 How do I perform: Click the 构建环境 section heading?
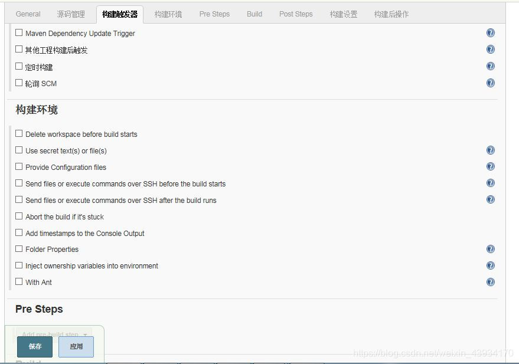37,110
